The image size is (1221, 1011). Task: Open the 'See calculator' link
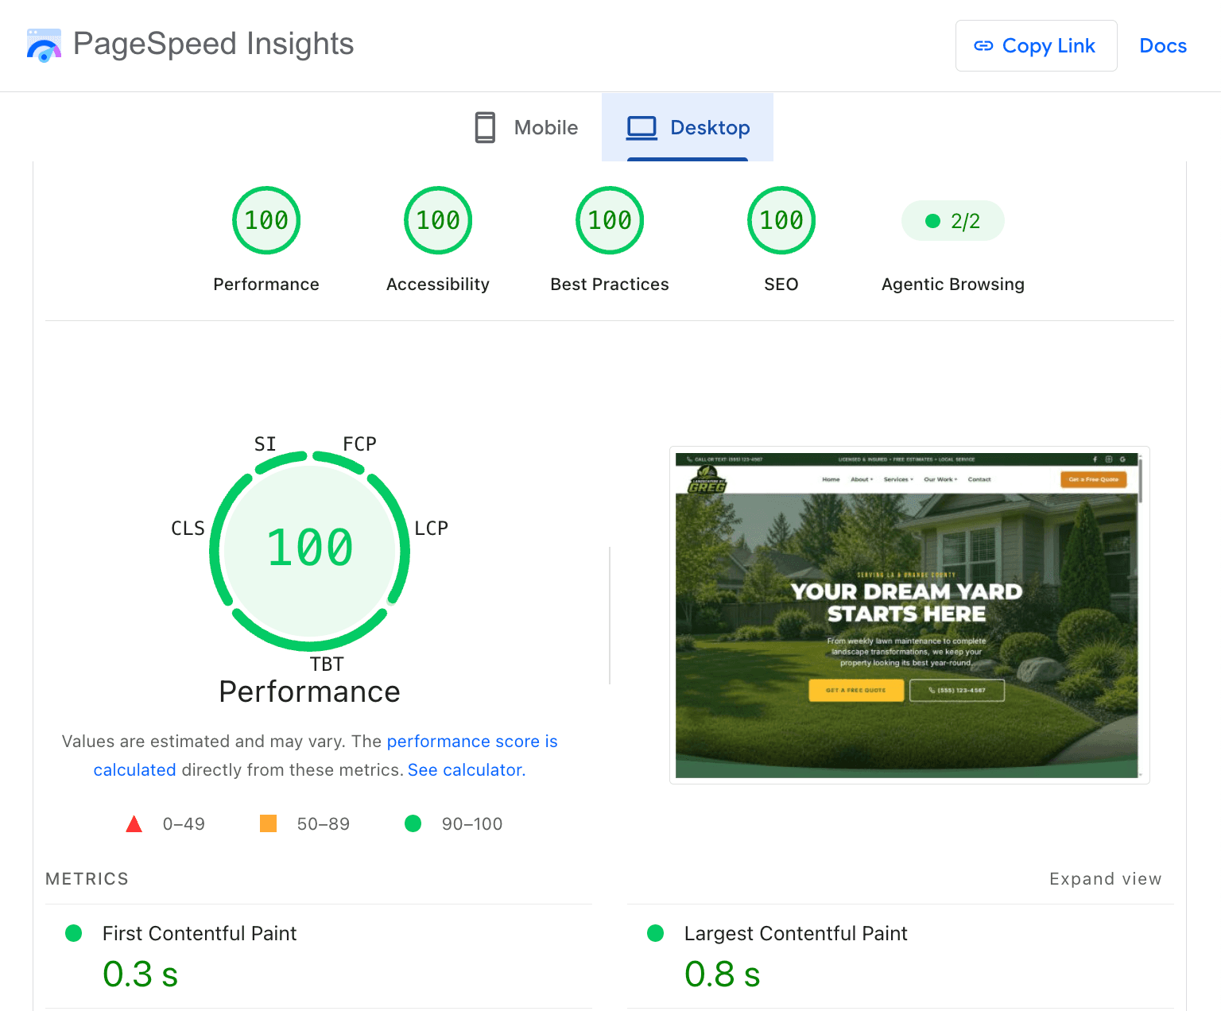465,770
